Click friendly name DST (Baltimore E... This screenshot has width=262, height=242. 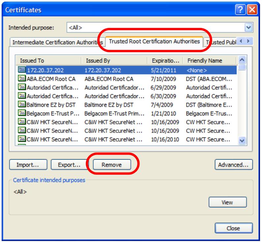[x=209, y=105]
